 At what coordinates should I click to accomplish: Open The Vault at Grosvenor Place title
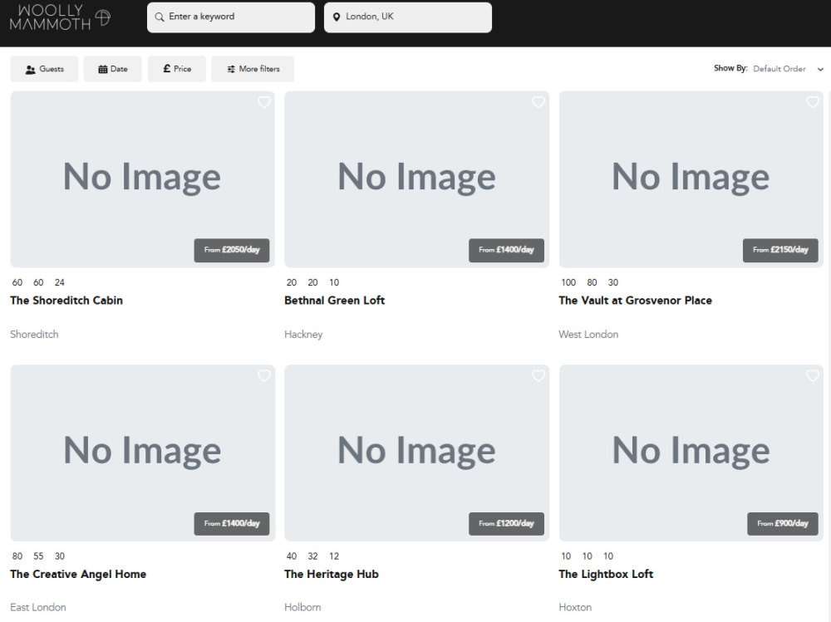[635, 301]
